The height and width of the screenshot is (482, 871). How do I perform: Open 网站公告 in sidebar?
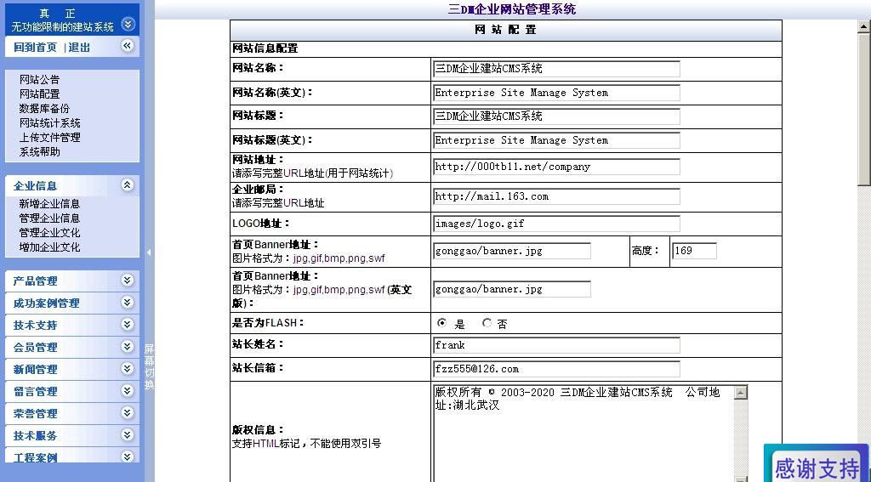click(39, 79)
